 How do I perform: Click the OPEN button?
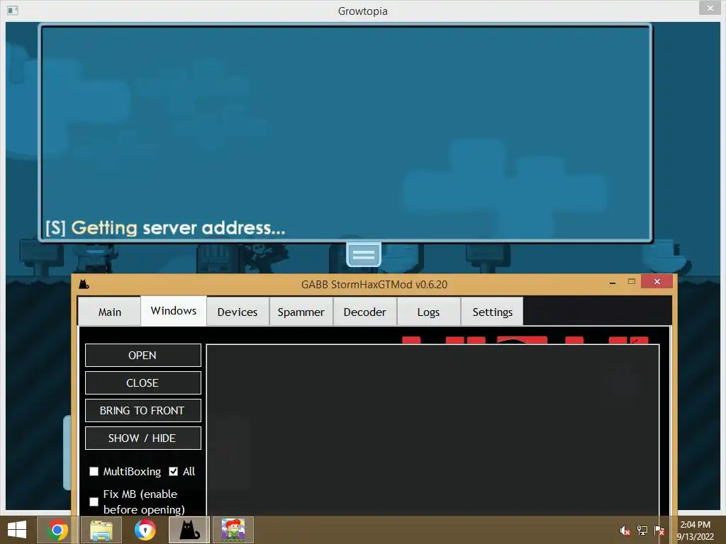(143, 356)
